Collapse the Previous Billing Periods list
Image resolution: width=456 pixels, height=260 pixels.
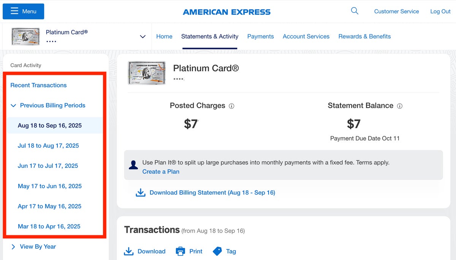pyautogui.click(x=14, y=105)
